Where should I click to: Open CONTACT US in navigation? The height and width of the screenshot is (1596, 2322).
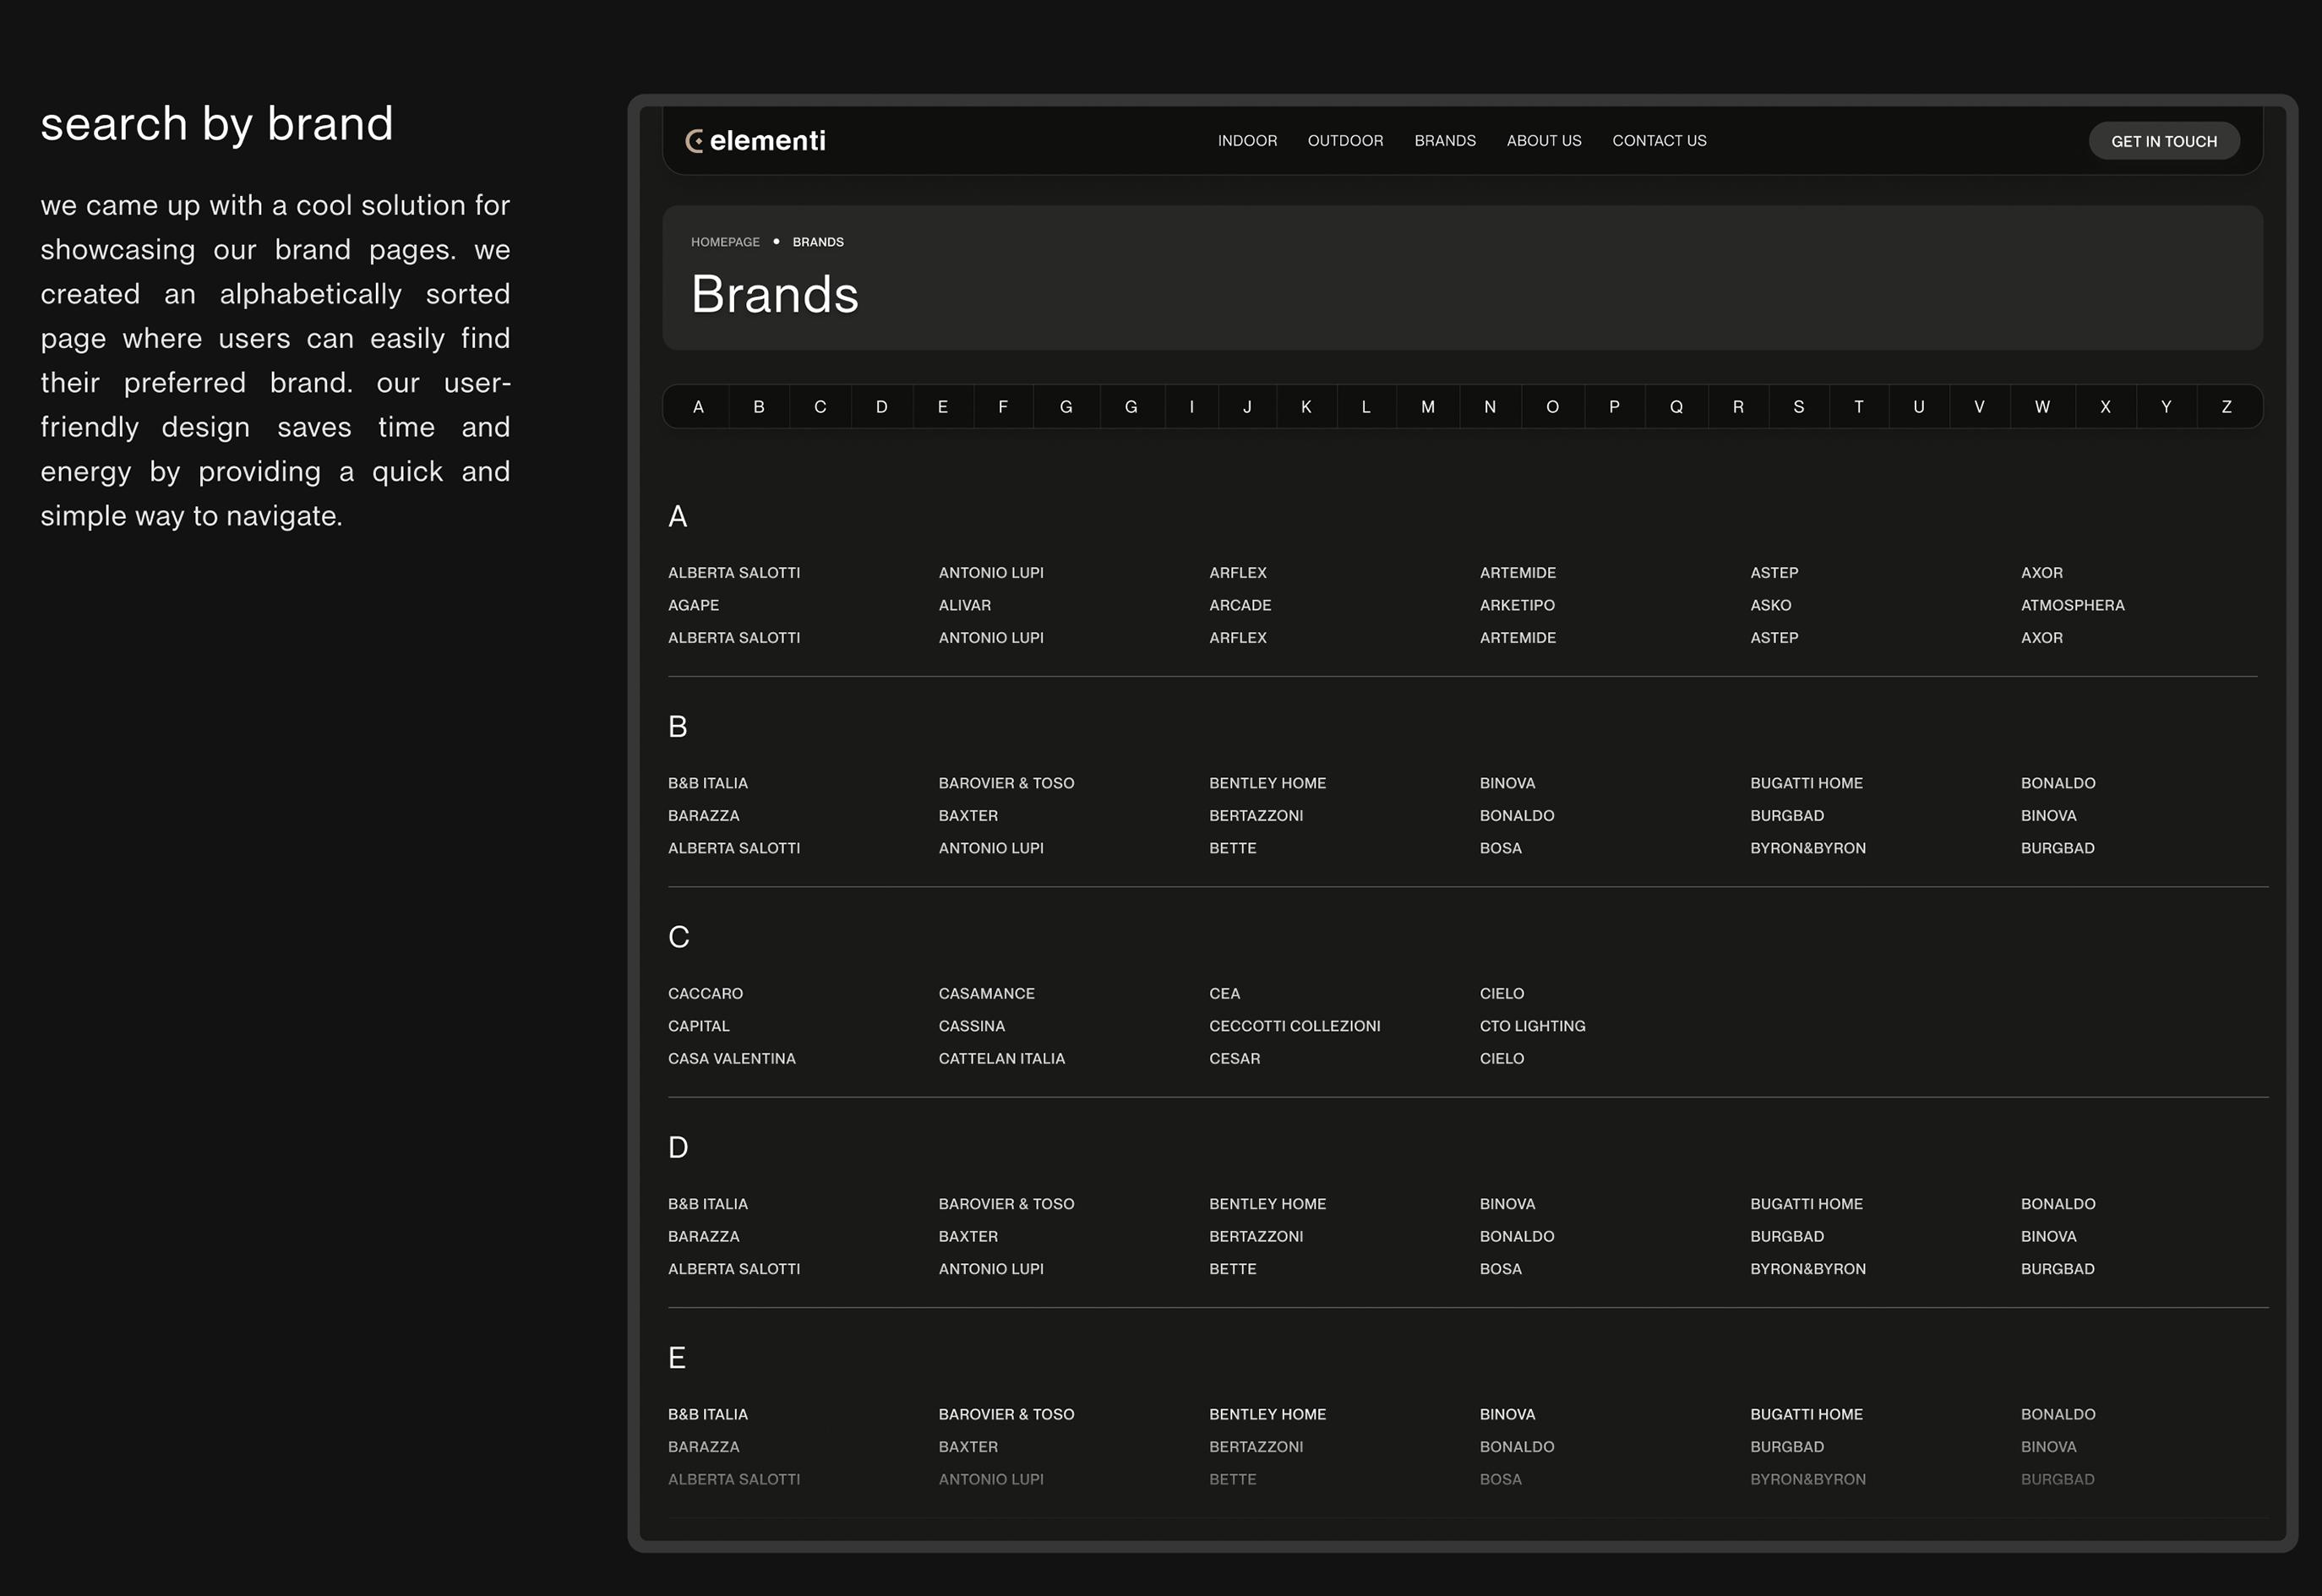[x=1658, y=141]
